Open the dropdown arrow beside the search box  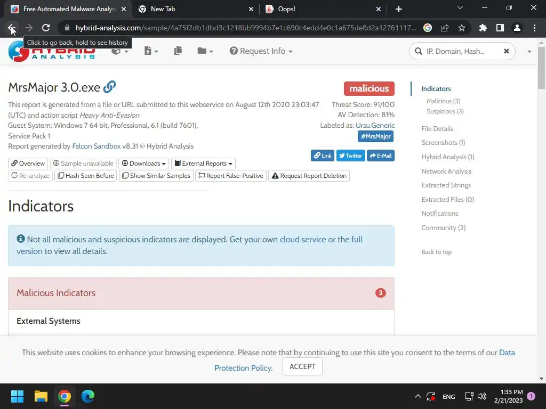pos(529,52)
